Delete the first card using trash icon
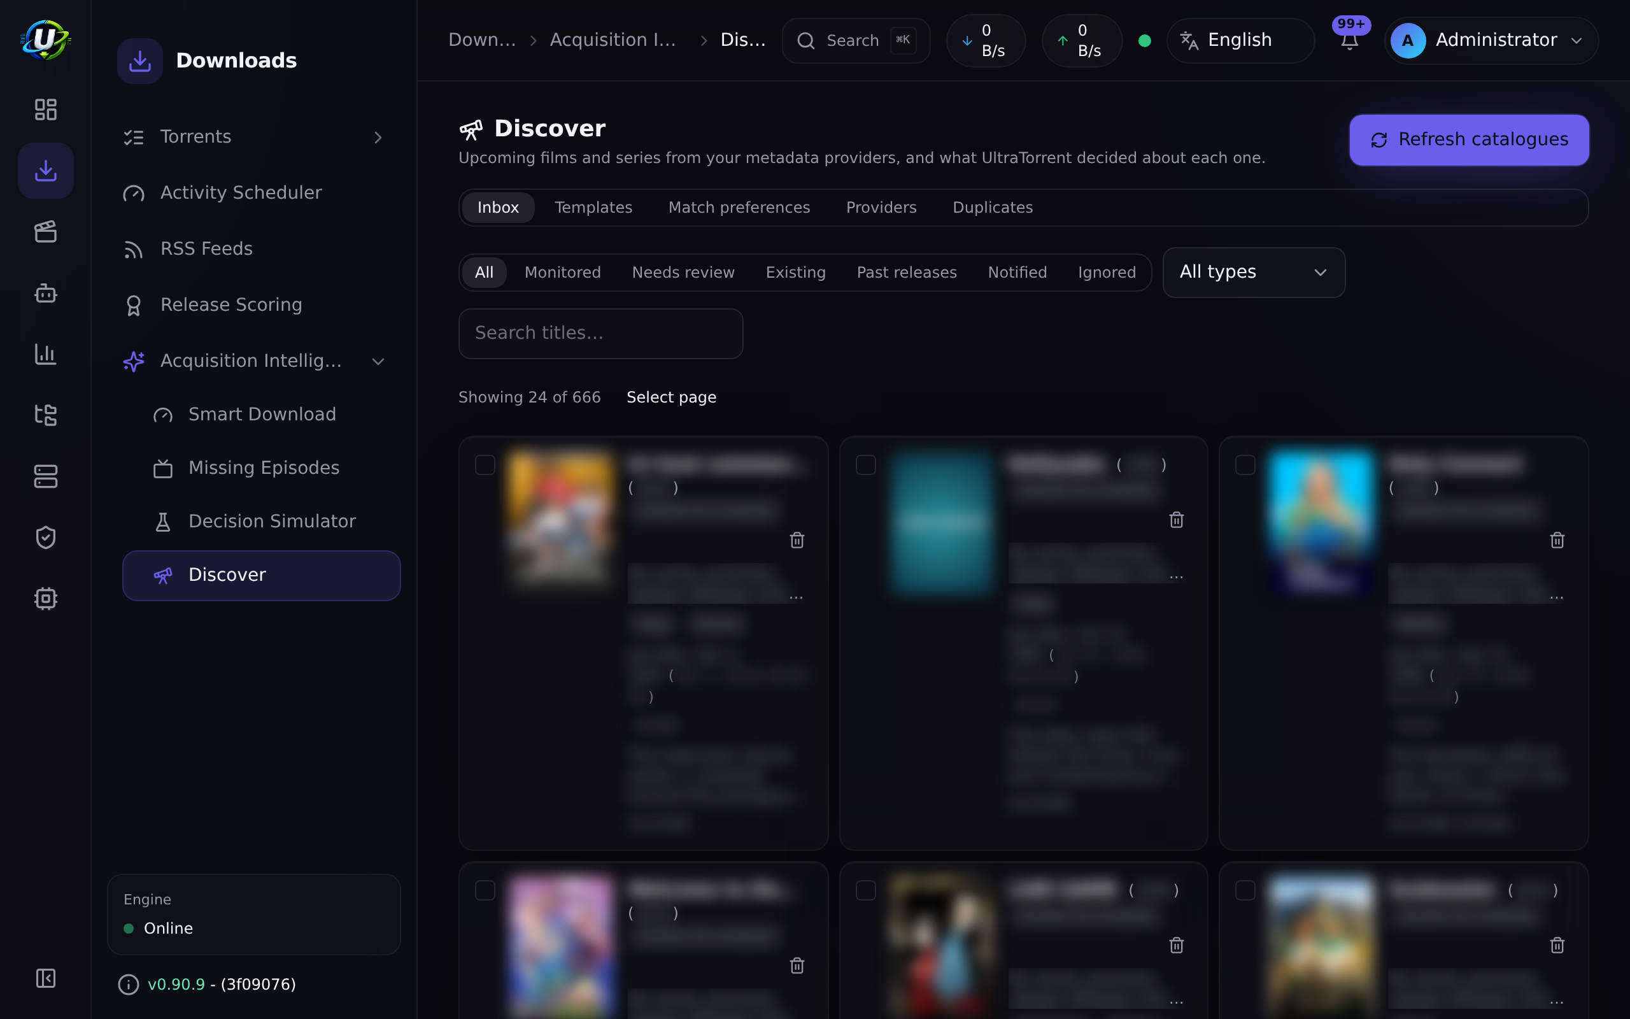 (797, 540)
